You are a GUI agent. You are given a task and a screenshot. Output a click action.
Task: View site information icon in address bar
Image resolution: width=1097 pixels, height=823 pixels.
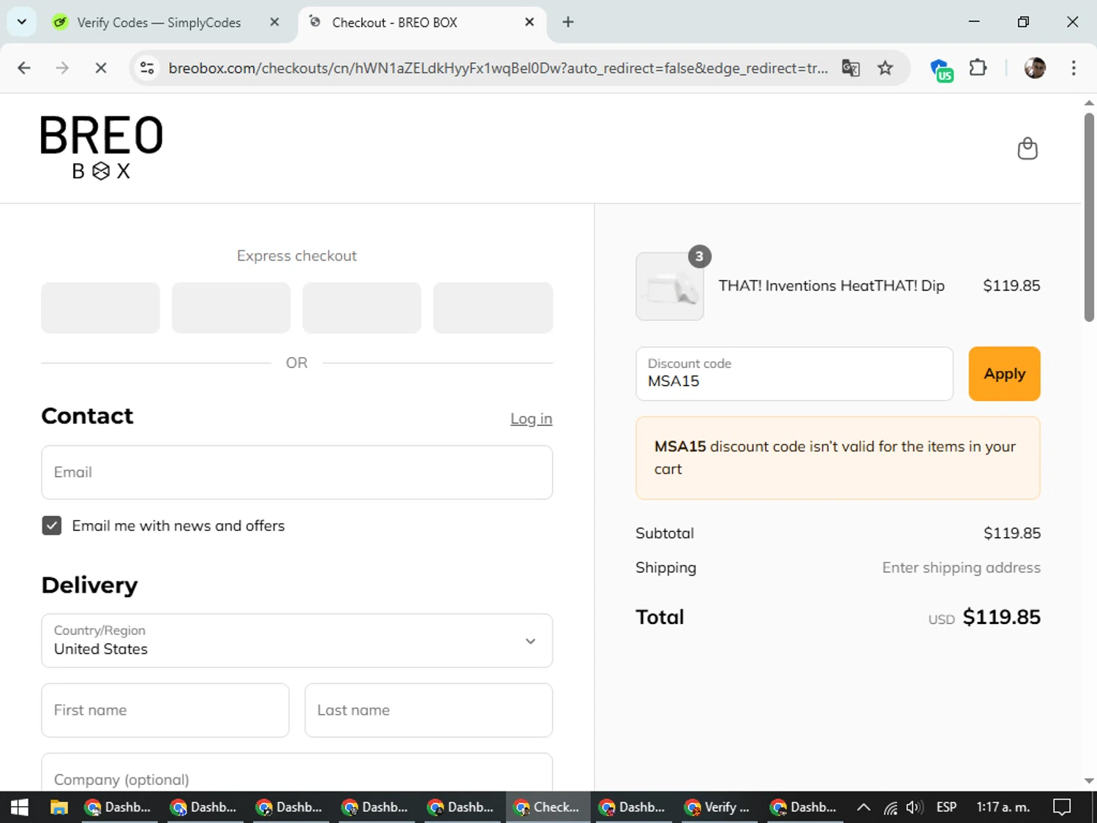pyautogui.click(x=147, y=68)
